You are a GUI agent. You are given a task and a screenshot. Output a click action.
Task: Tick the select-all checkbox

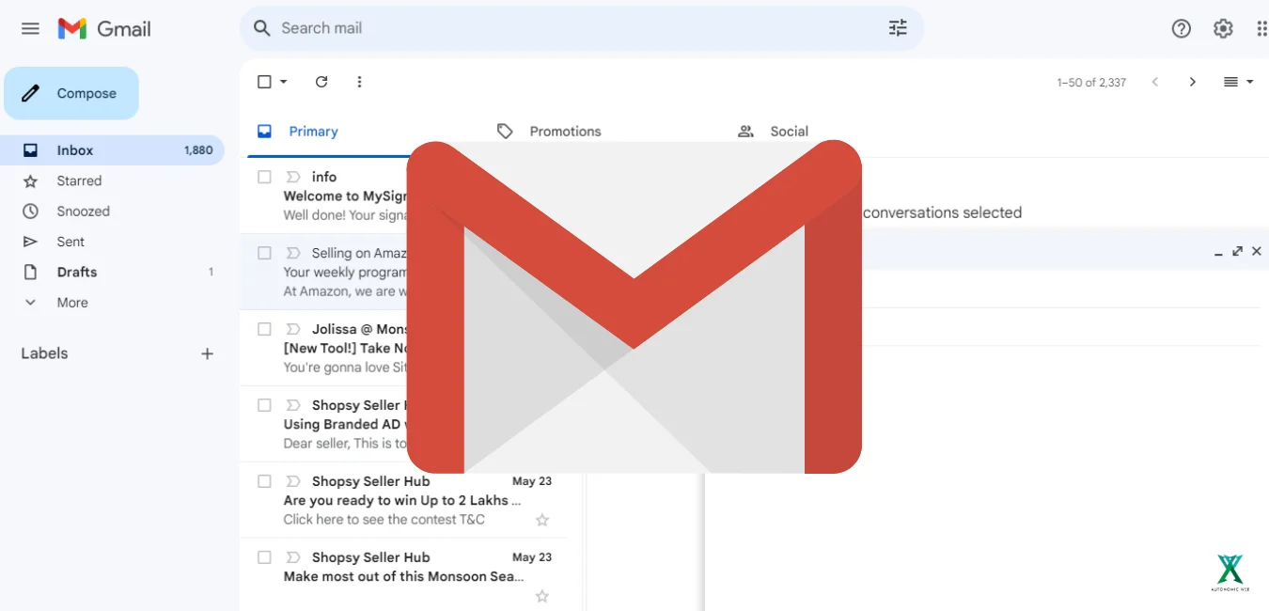pos(264,82)
